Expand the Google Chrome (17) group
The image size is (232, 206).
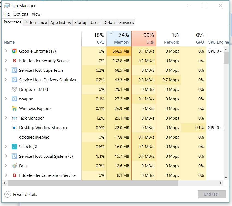pos(6,51)
